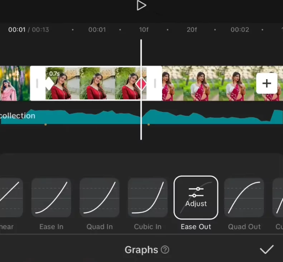Open the Graphs help question mark

click(x=165, y=250)
